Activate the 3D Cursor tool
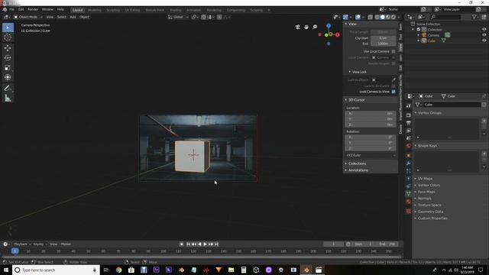 pos(8,37)
